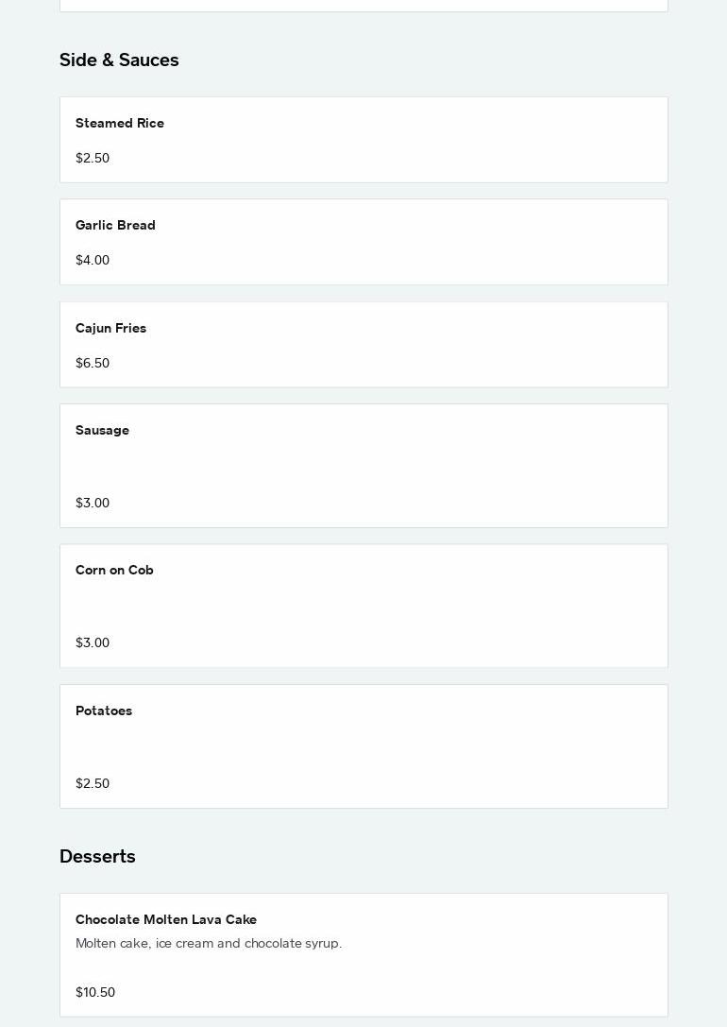Click the $6.50 Cajun Fries price
Image resolution: width=727 pixels, height=1027 pixels.
point(93,364)
